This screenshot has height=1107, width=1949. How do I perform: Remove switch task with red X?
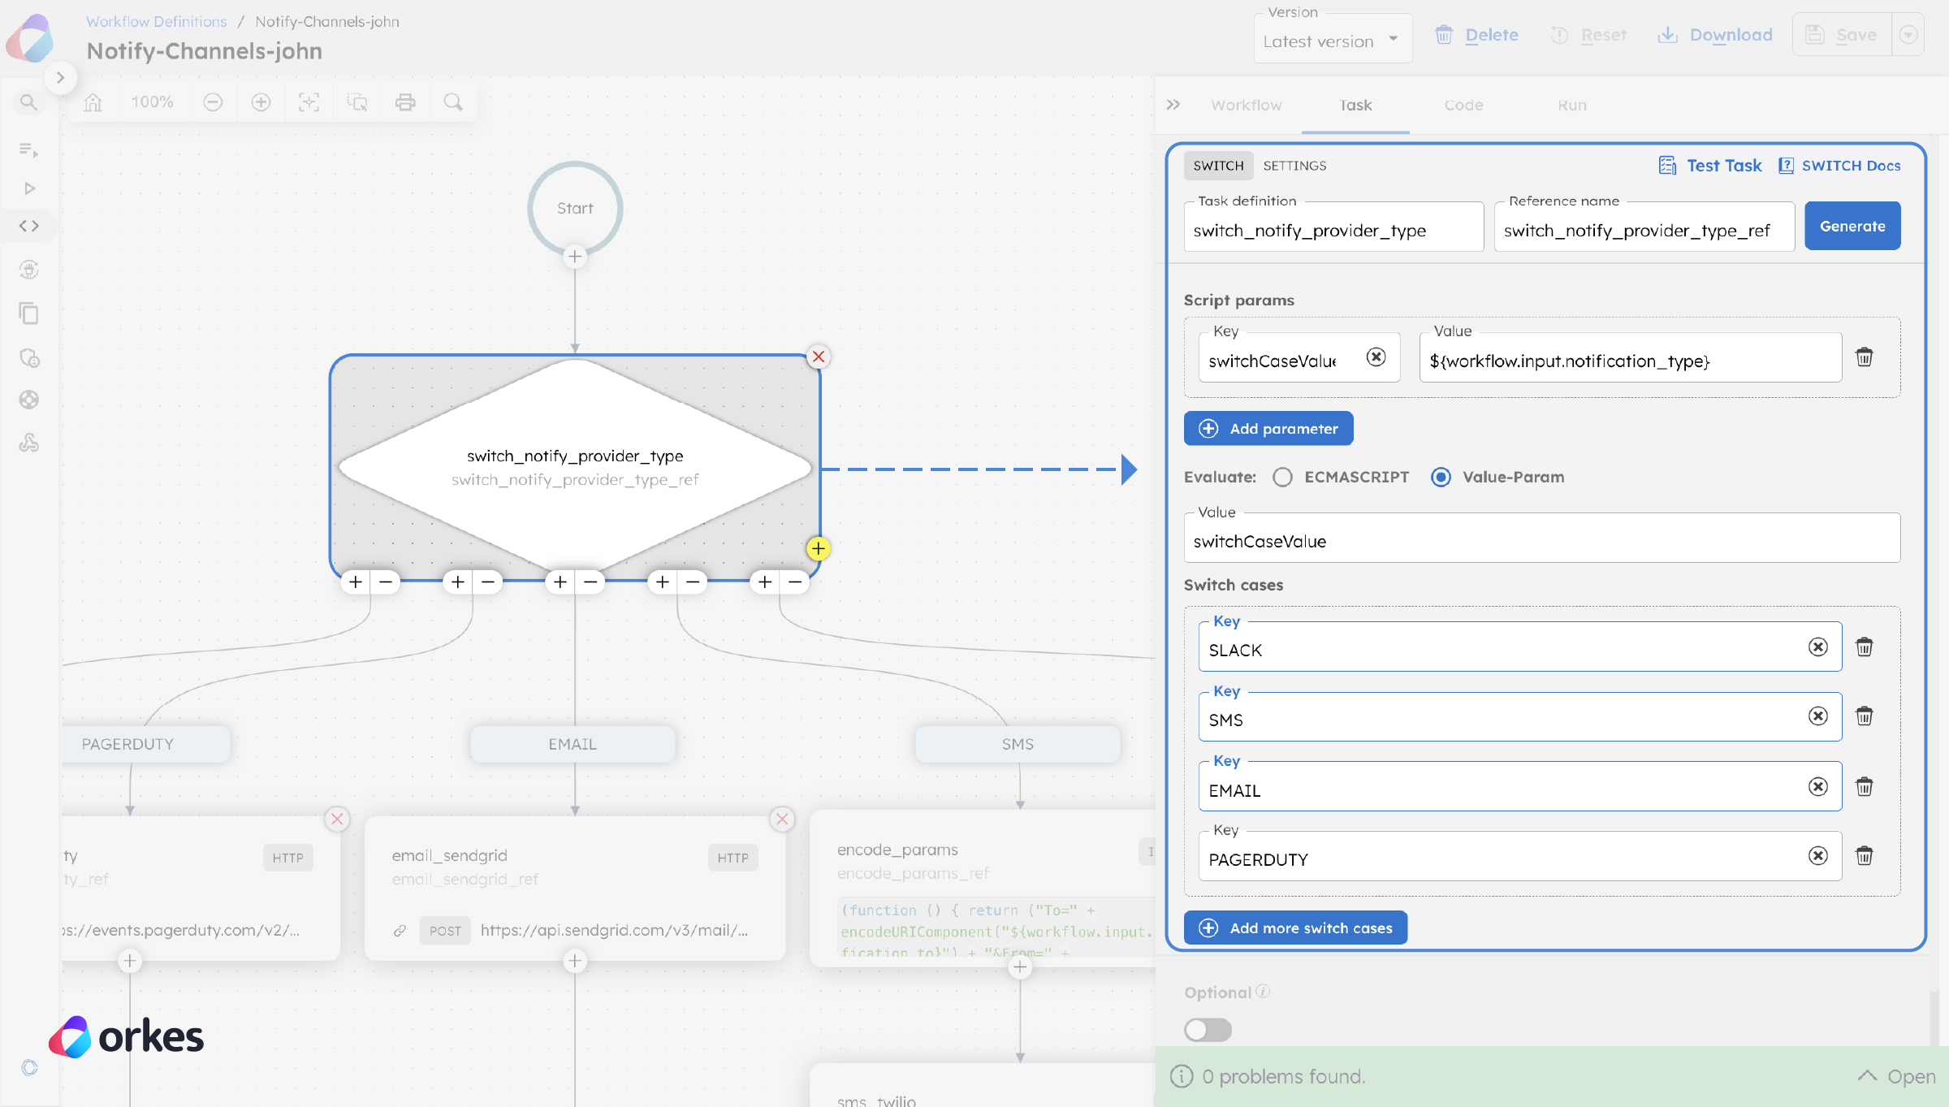(819, 357)
